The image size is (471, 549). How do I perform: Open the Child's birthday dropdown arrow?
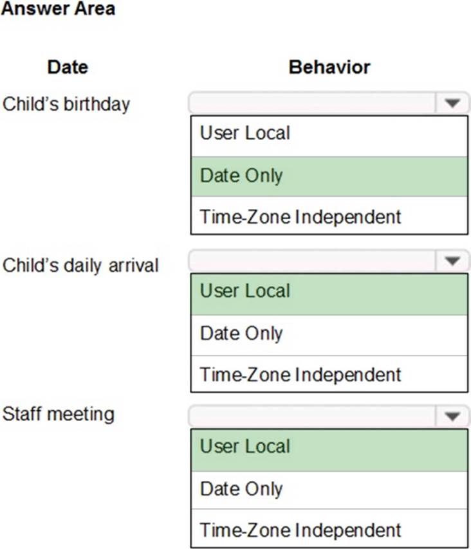click(453, 103)
